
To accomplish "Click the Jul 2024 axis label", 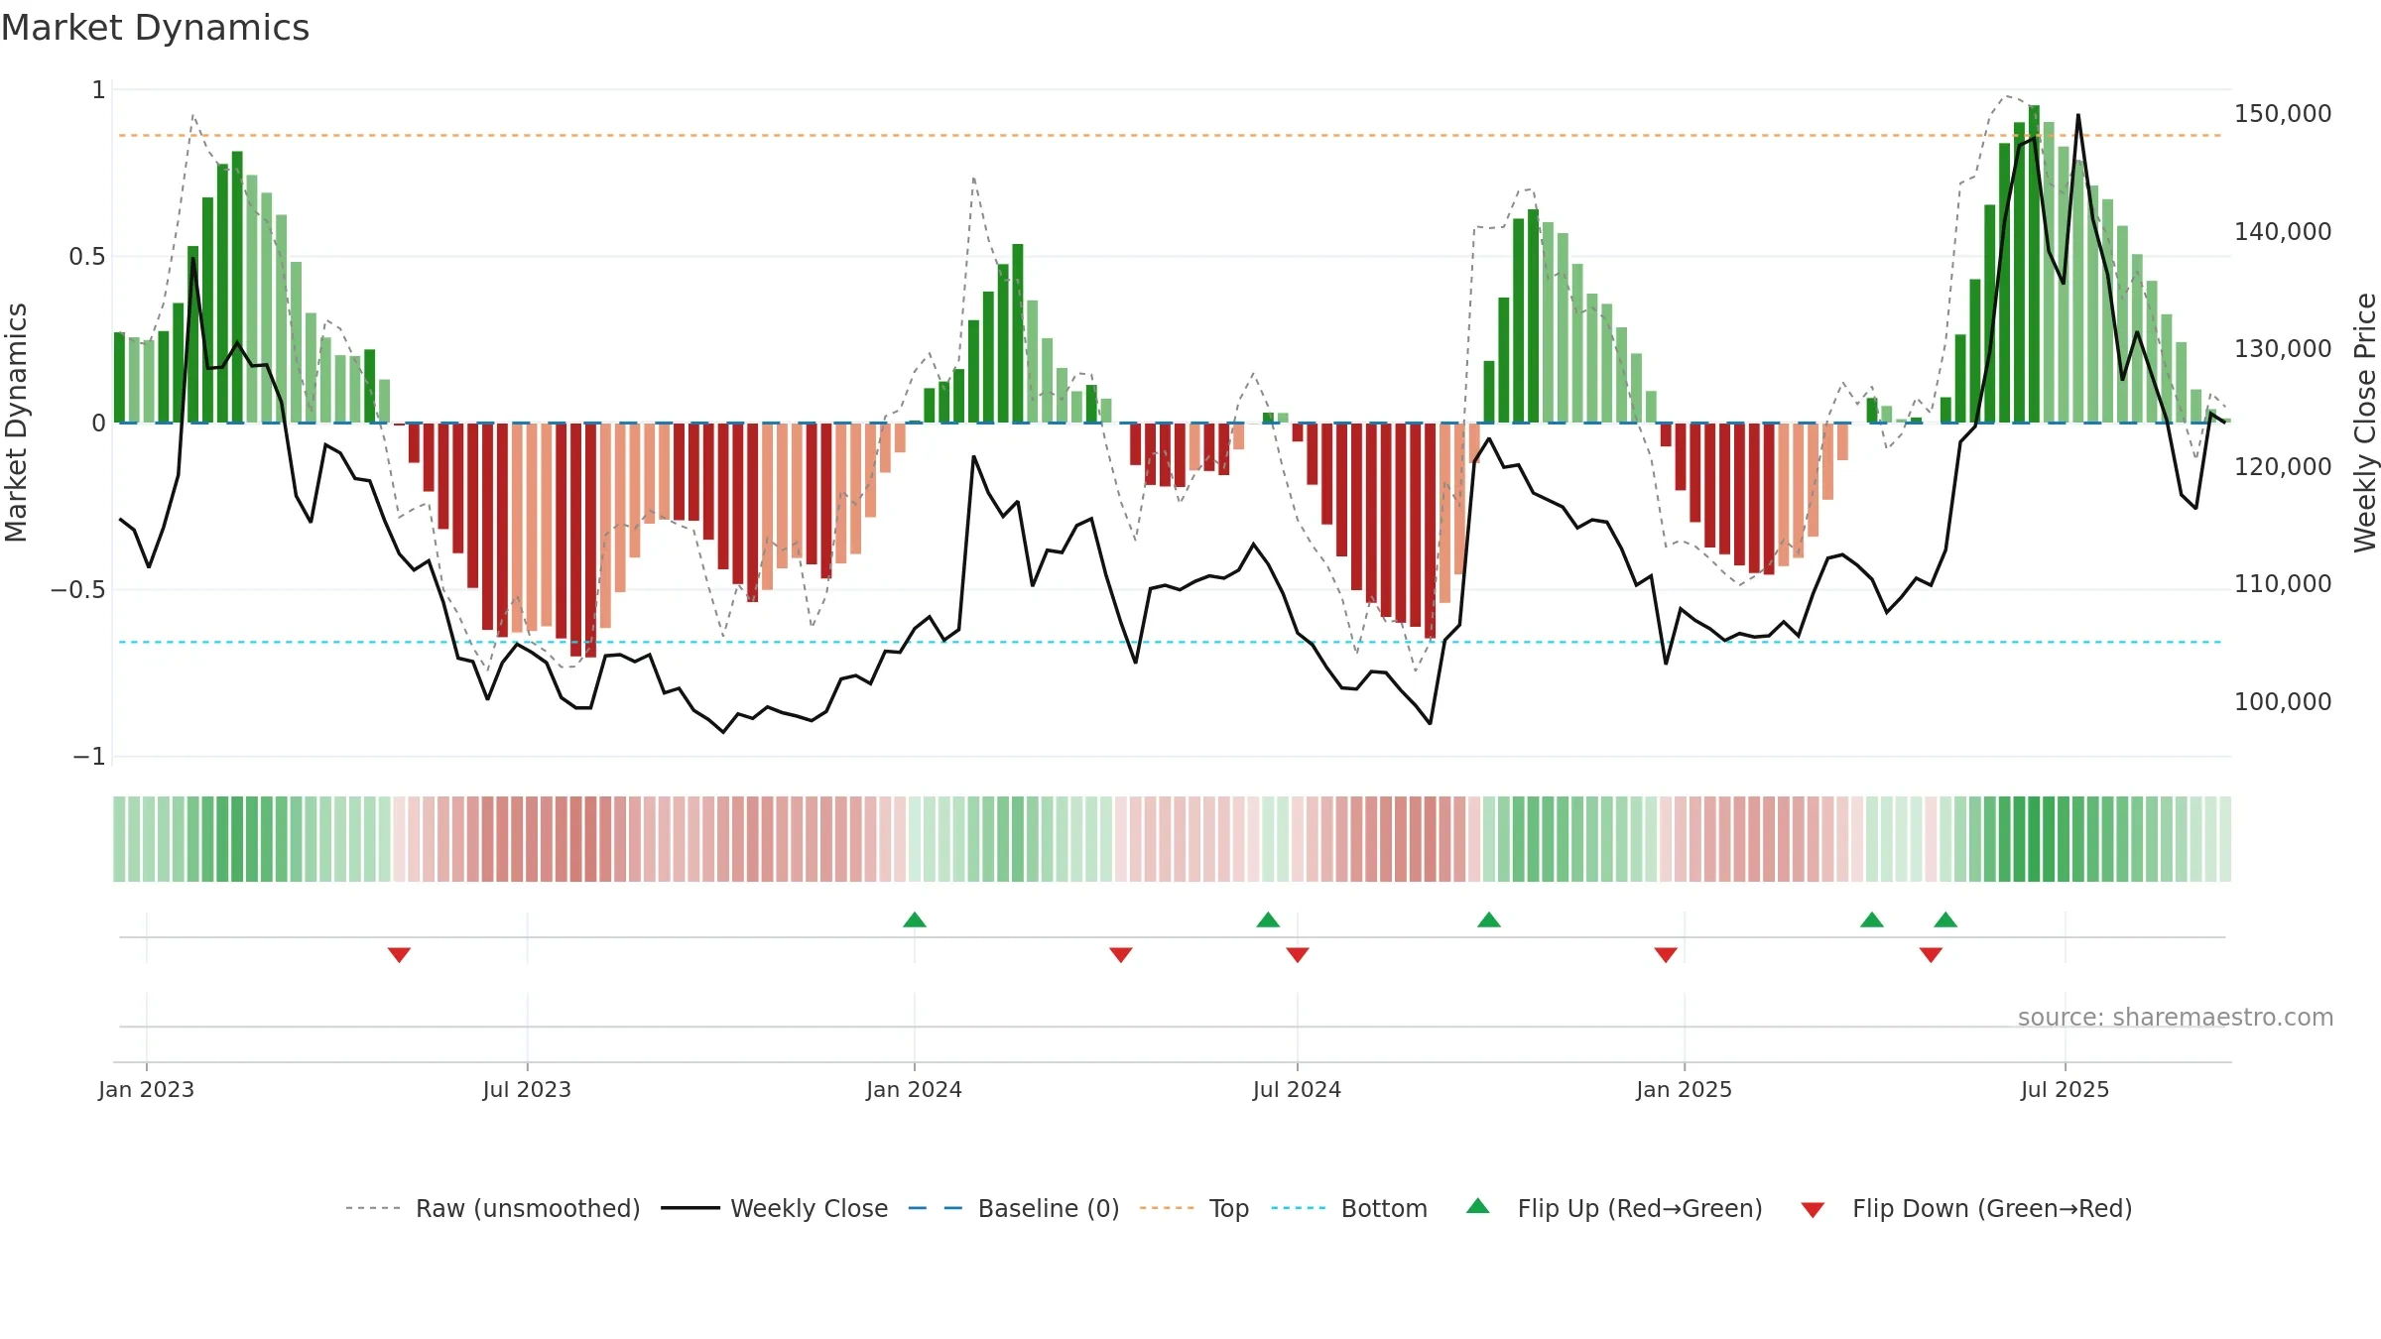I will [1297, 1089].
